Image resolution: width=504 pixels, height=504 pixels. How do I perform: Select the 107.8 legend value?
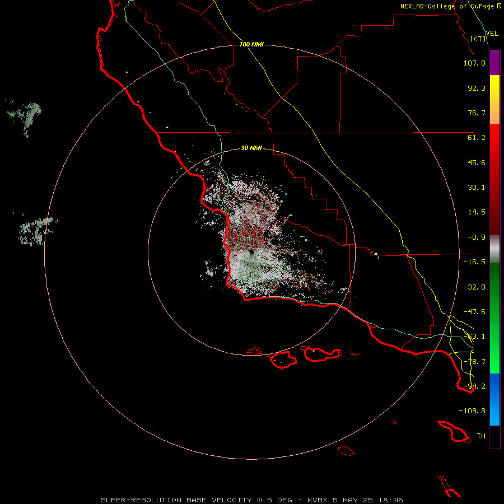(474, 63)
